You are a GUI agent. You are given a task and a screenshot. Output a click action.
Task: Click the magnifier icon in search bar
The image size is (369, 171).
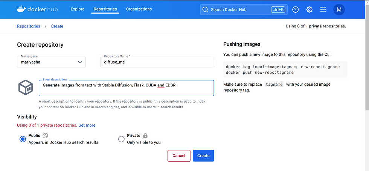pos(205,10)
